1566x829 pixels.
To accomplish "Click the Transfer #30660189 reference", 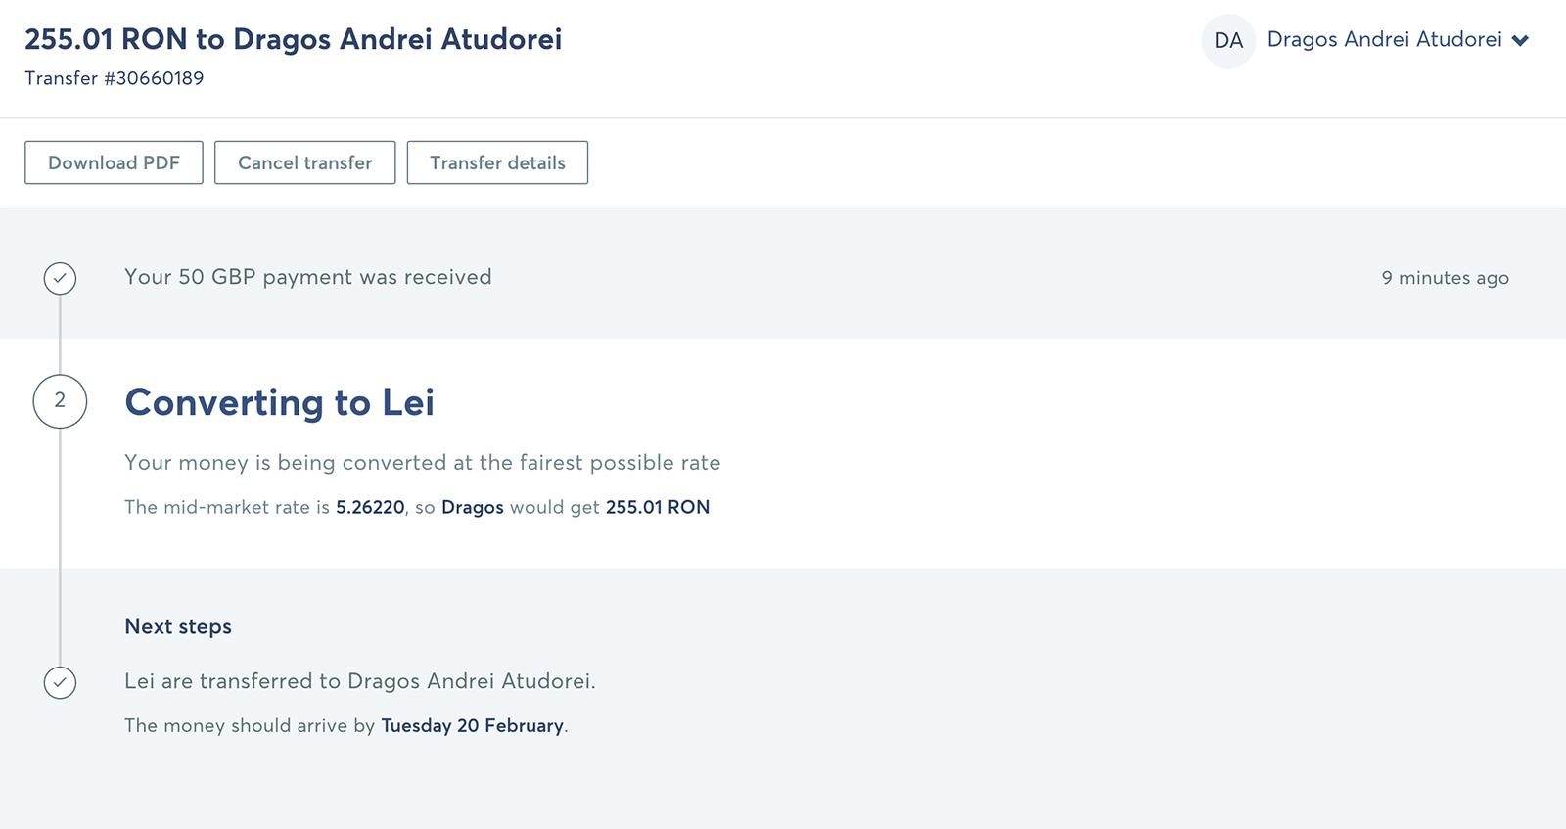I will tap(115, 78).
